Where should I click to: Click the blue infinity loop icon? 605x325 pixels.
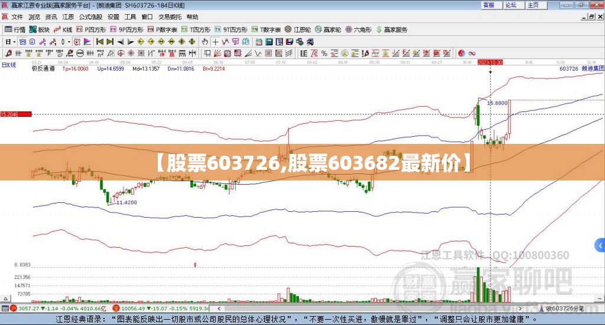[x=472, y=54]
